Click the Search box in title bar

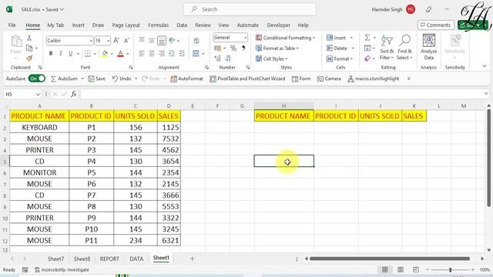click(x=250, y=9)
